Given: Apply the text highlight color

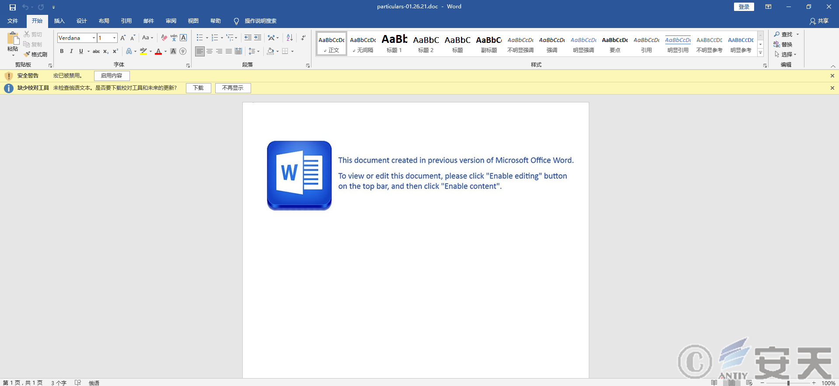Looking at the screenshot, I should click(143, 51).
